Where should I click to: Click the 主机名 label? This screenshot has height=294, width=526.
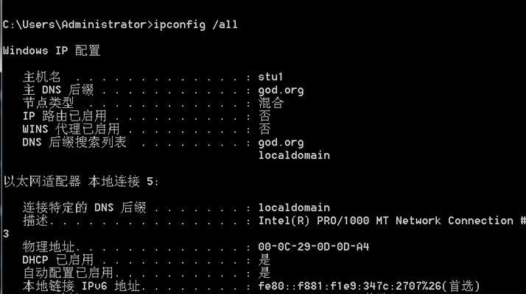click(41, 77)
